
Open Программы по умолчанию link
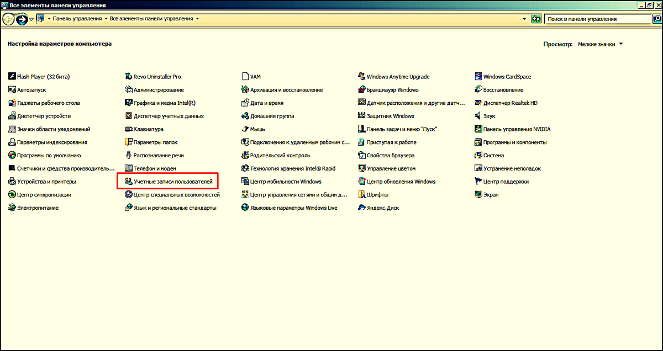[49, 156]
